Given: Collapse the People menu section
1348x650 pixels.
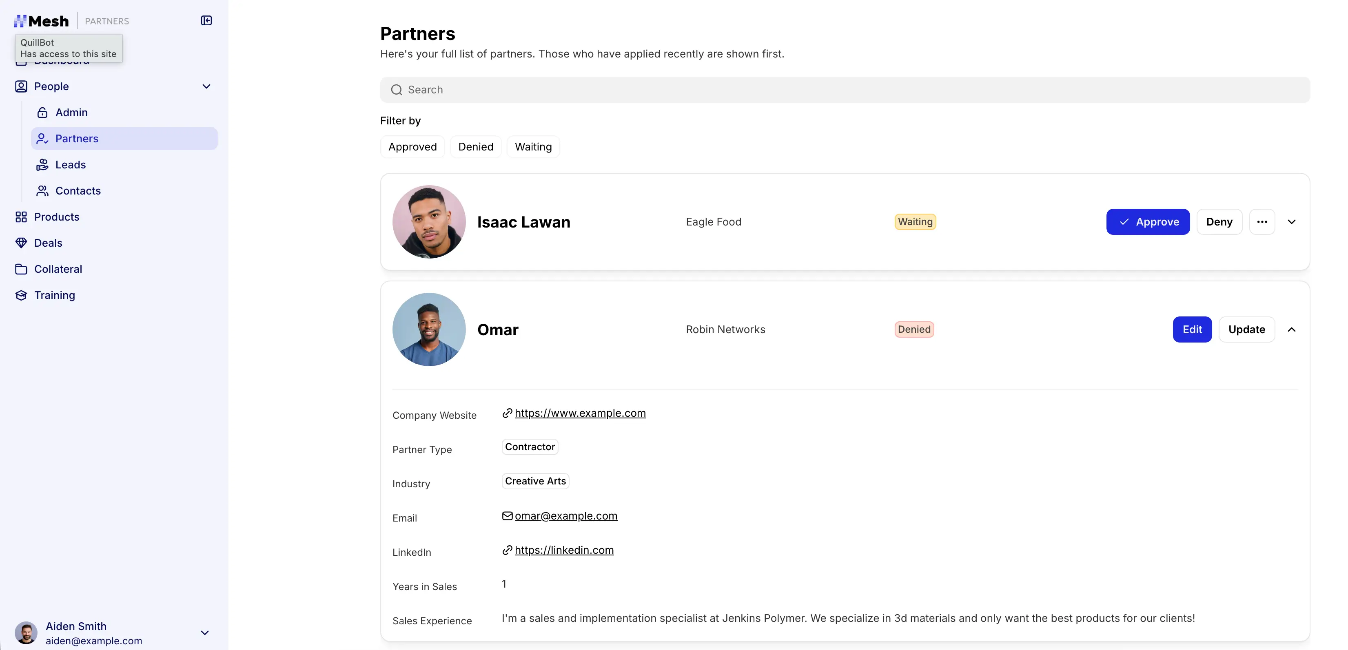Looking at the screenshot, I should click(x=206, y=86).
